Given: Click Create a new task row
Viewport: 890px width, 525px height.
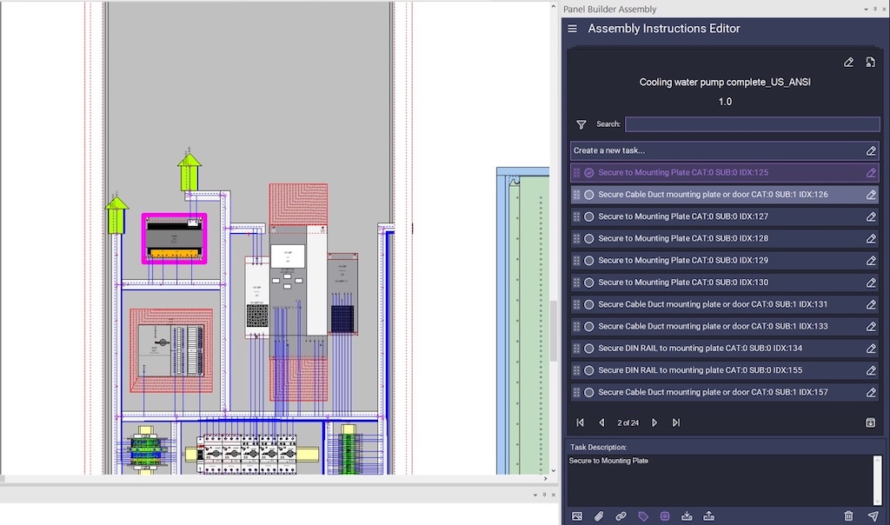Looking at the screenshot, I should (713, 150).
